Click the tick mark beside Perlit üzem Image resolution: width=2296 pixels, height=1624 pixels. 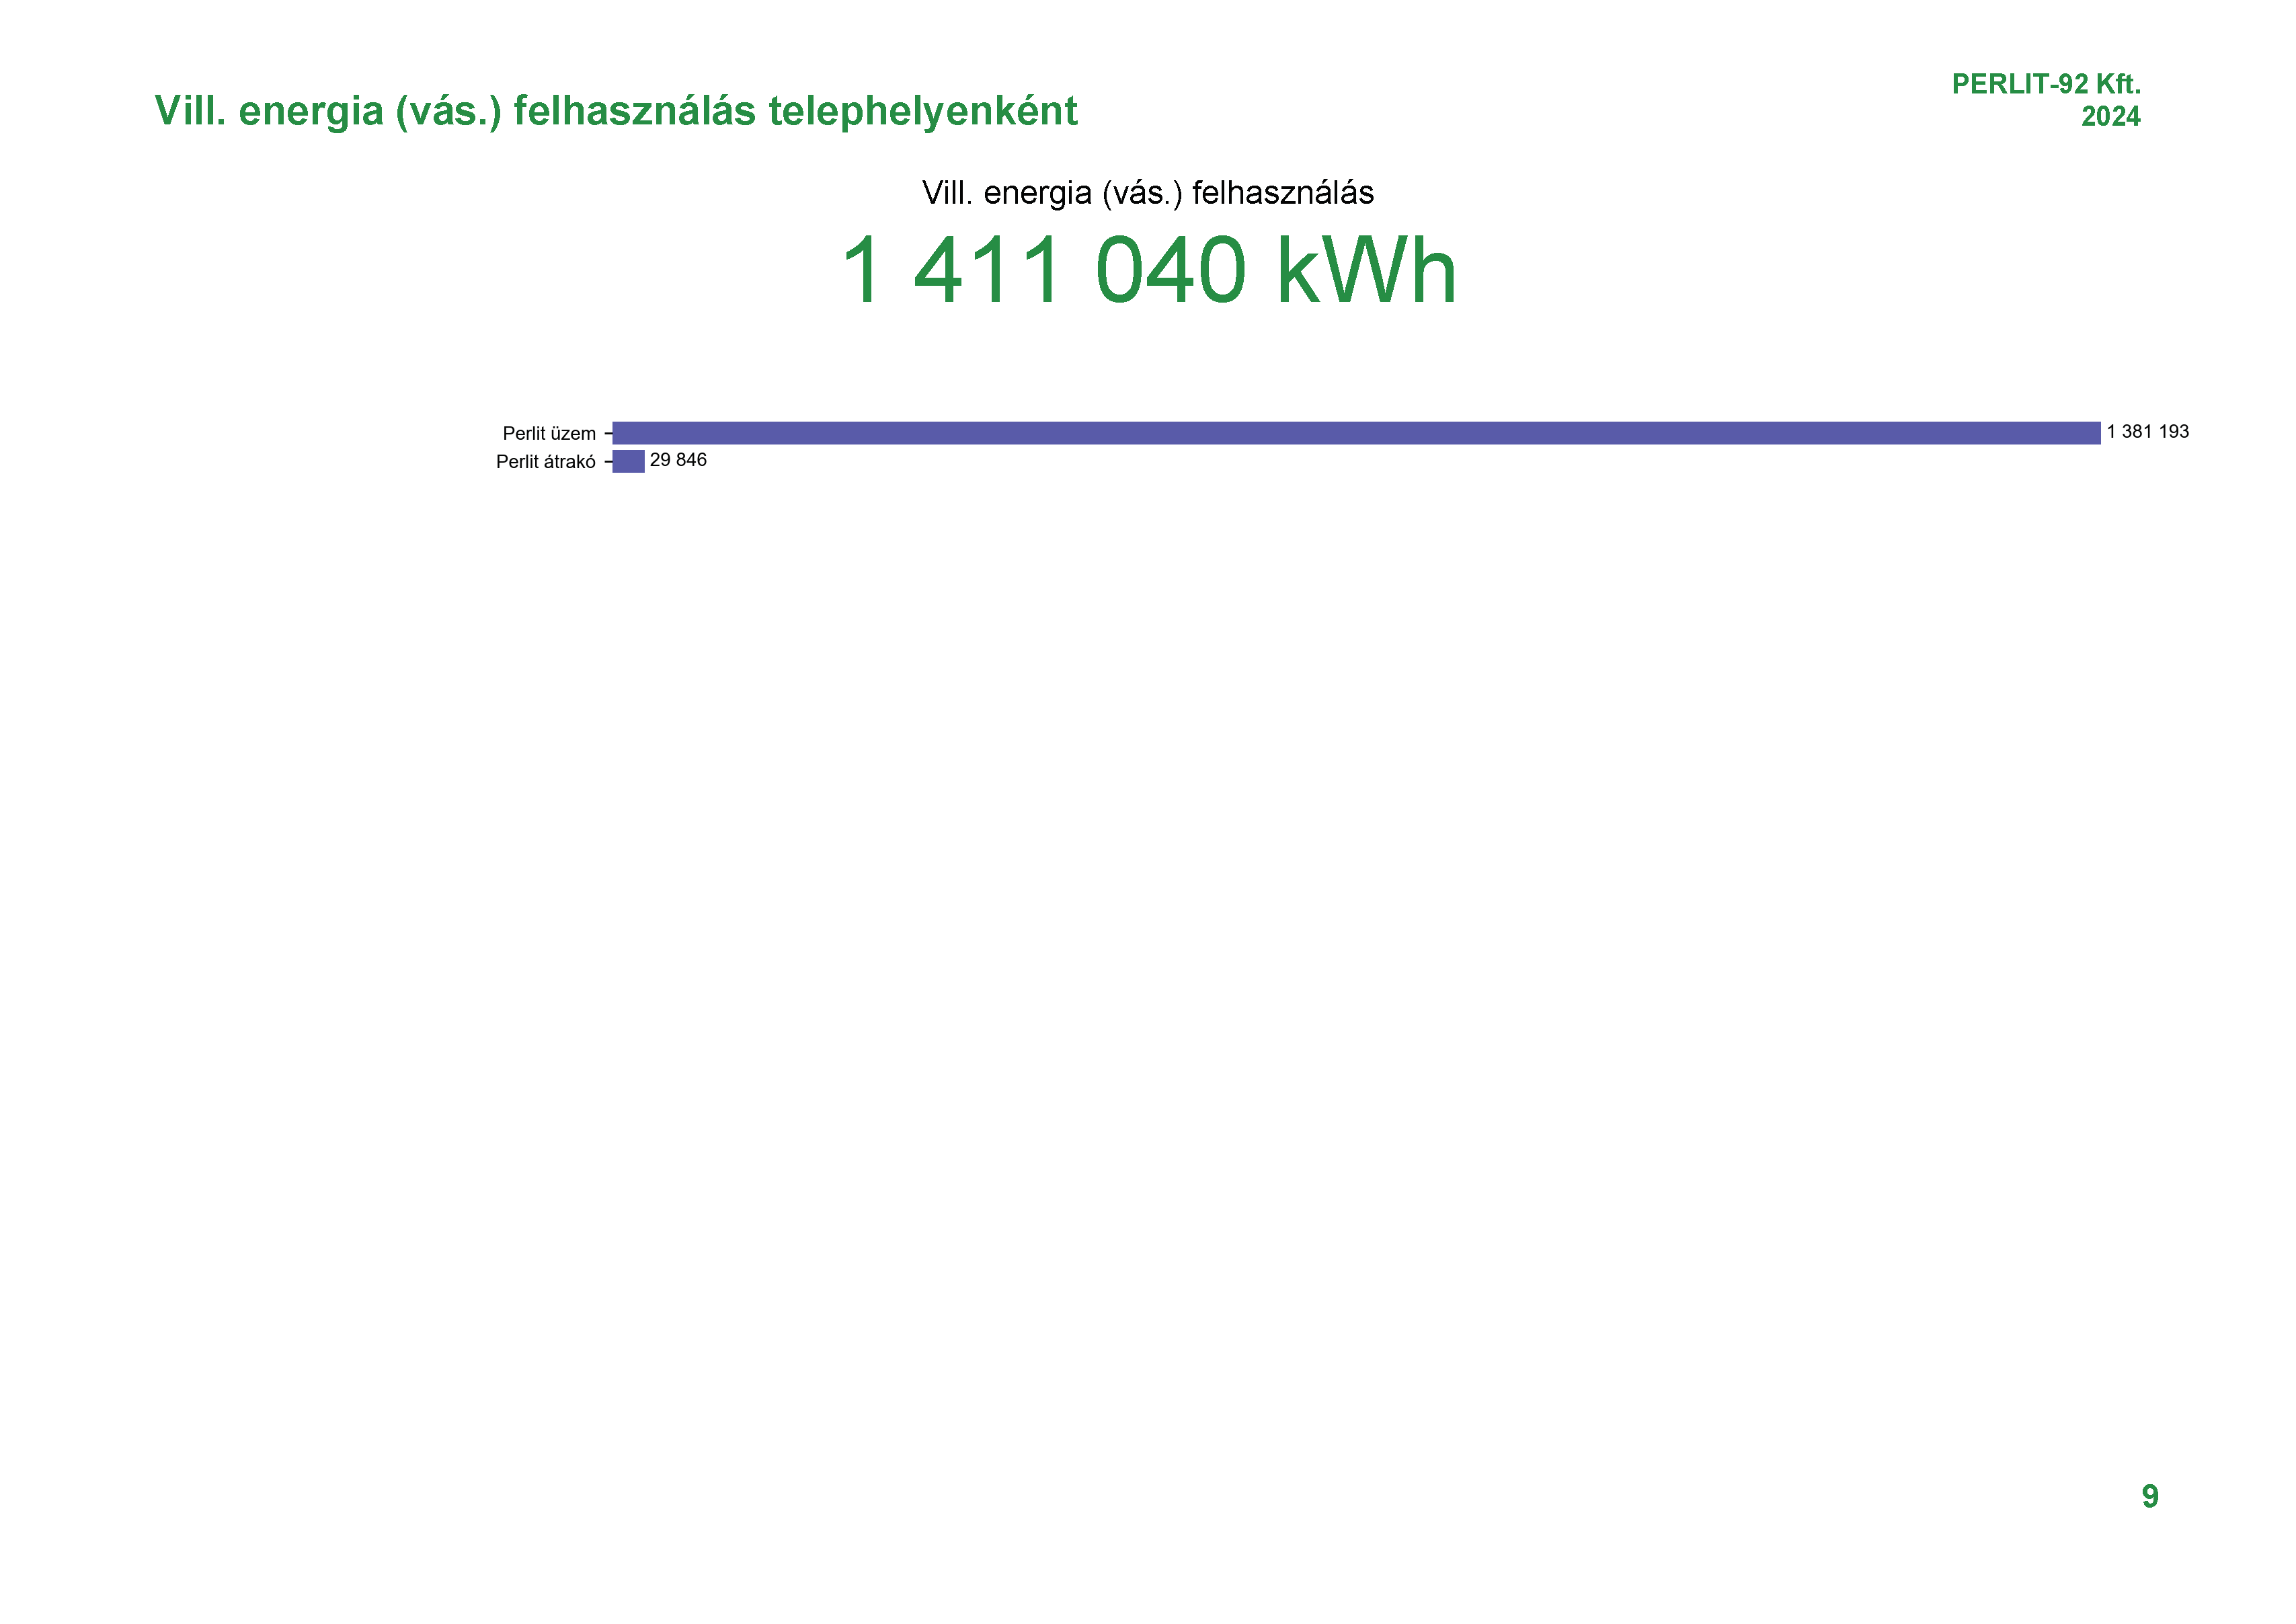[x=608, y=433]
